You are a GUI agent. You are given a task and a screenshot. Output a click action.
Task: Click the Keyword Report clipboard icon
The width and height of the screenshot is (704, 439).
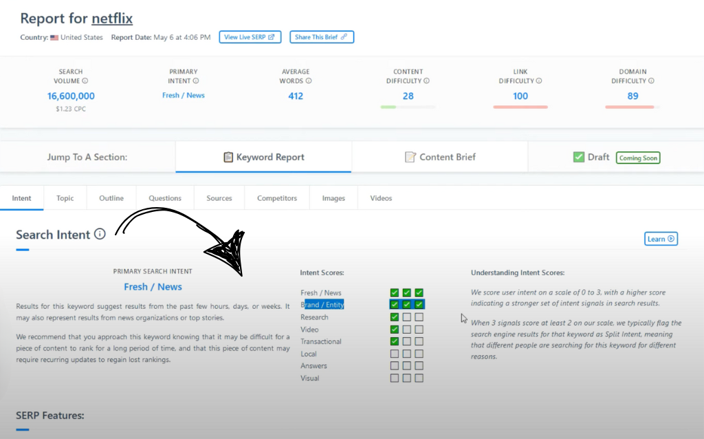tap(228, 157)
